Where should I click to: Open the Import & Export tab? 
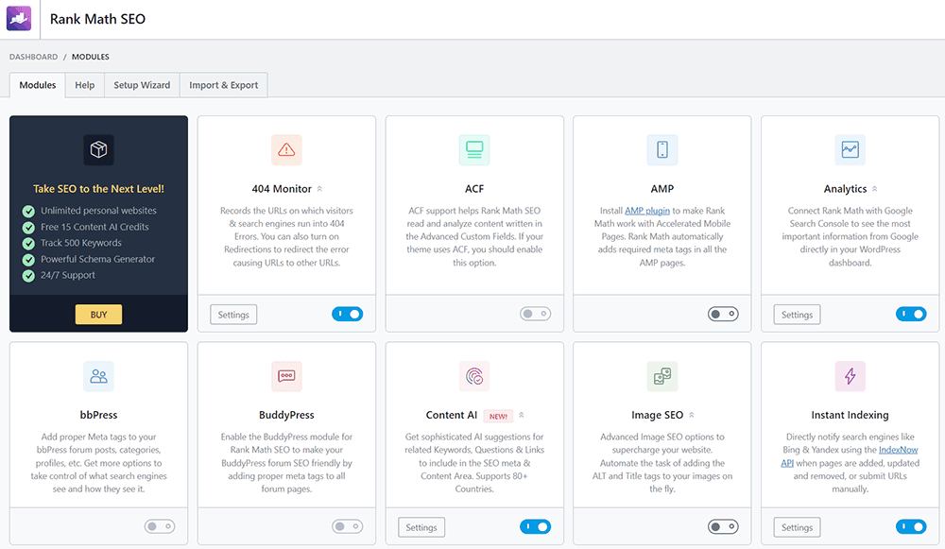224,85
